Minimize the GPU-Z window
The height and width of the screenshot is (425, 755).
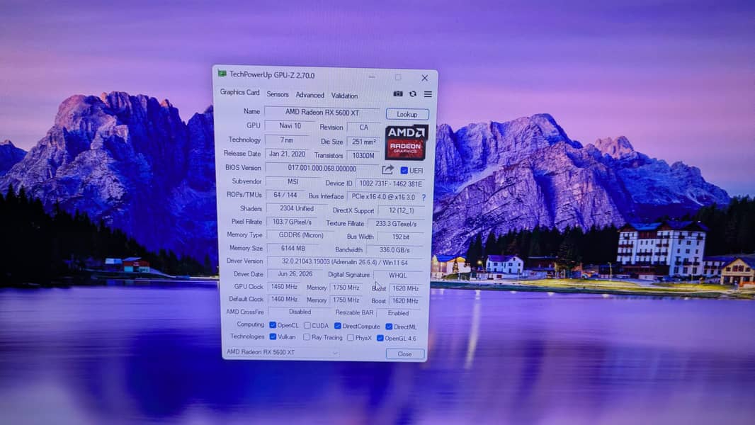[x=372, y=76]
